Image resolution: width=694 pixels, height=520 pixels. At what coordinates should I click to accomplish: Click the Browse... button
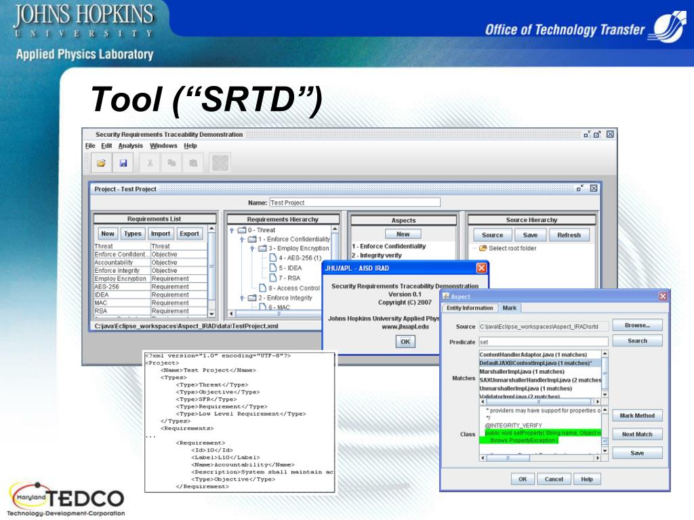point(637,325)
